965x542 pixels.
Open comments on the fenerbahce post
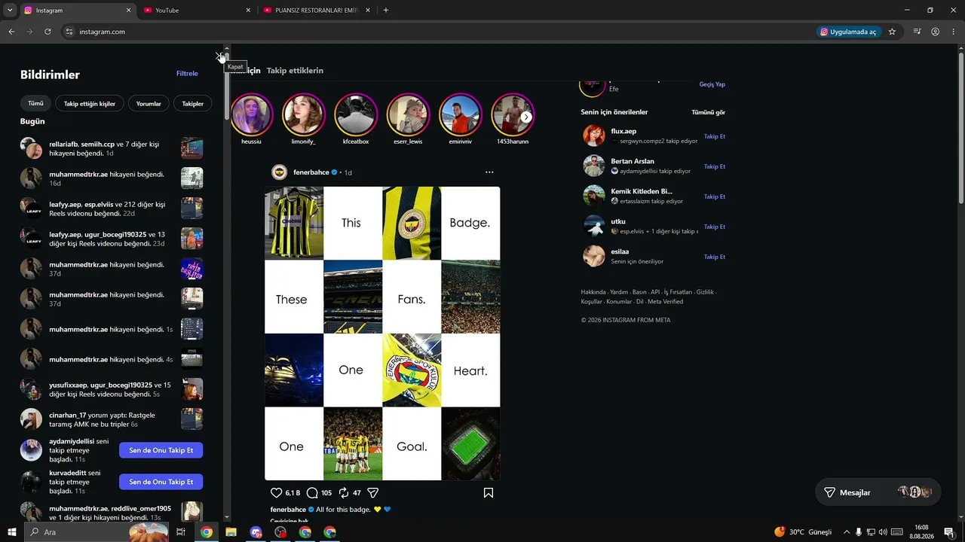(312, 493)
